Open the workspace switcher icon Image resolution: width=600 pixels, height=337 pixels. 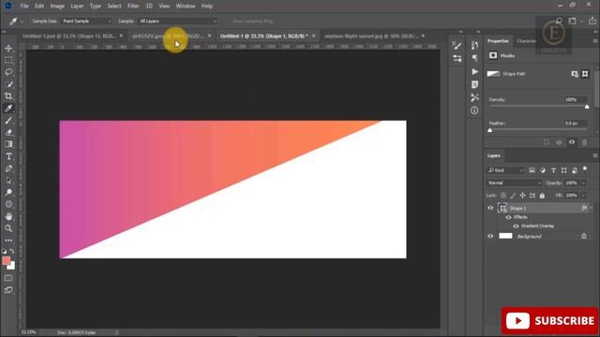tap(573, 21)
